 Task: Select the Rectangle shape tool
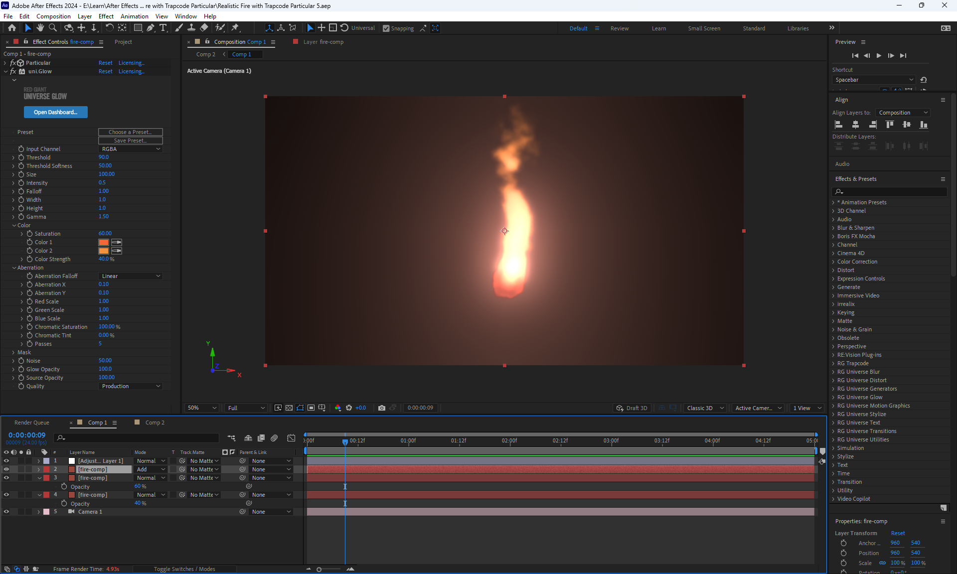pyautogui.click(x=138, y=28)
